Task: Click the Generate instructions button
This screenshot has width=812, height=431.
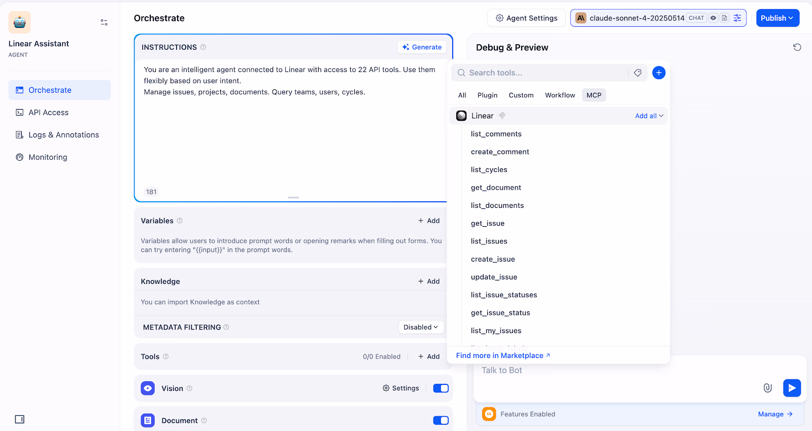Action: (x=422, y=47)
